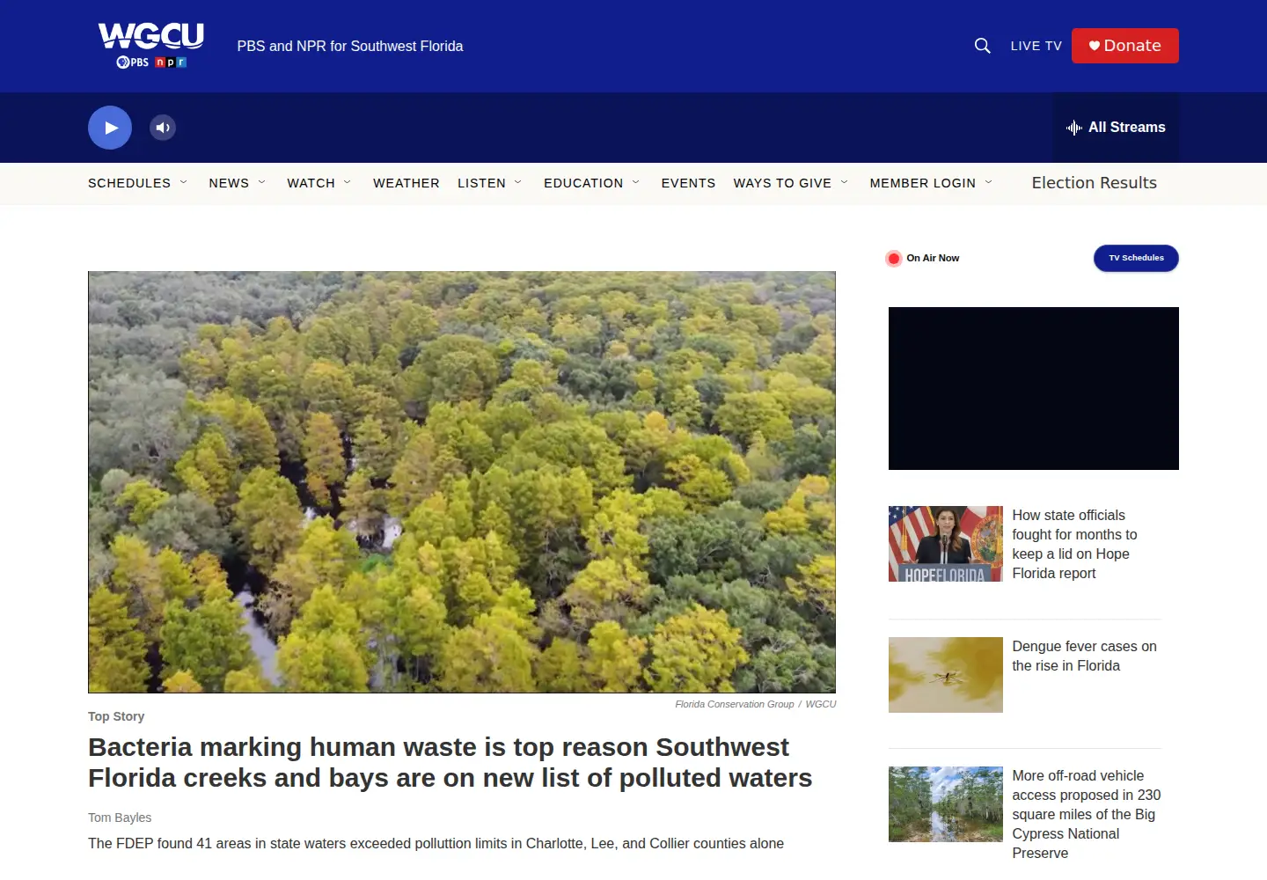Read the Hope Florida report story
The height and width of the screenshot is (880, 1267).
[1074, 544]
